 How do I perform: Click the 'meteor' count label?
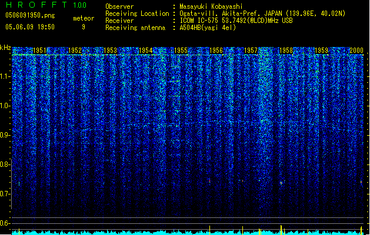tap(84, 18)
